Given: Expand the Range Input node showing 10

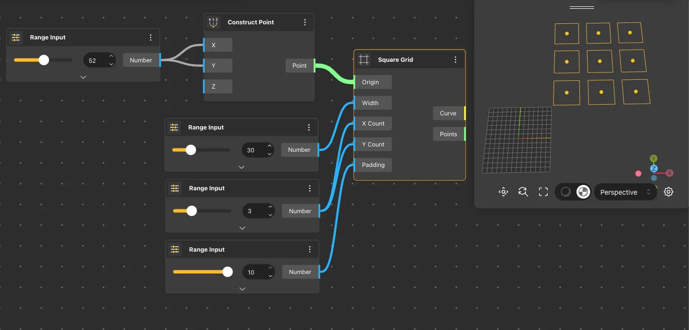Looking at the screenshot, I should click(242, 289).
